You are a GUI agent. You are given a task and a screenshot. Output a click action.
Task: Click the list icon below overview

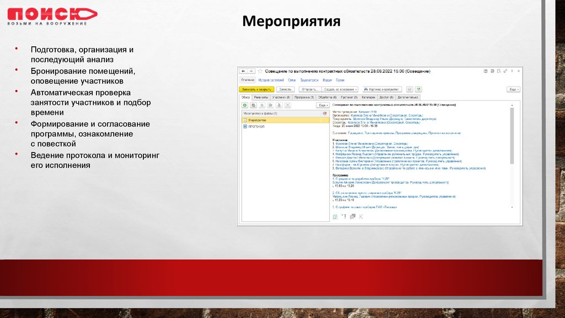point(344,216)
